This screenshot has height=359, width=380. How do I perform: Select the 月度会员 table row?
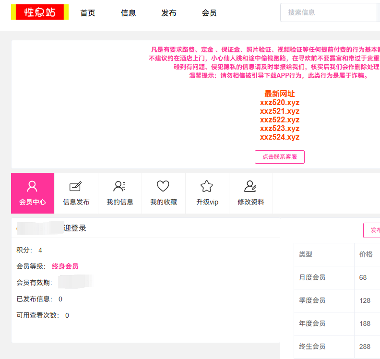click(x=337, y=277)
